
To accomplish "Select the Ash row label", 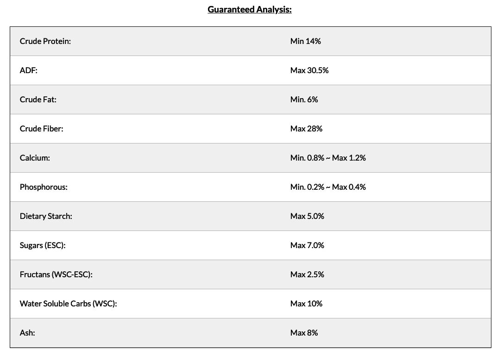I will coord(27,333).
